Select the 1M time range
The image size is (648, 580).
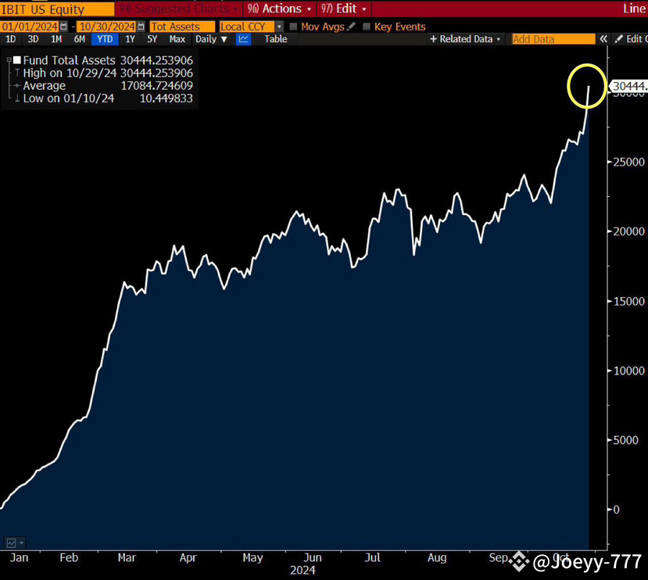(x=56, y=39)
